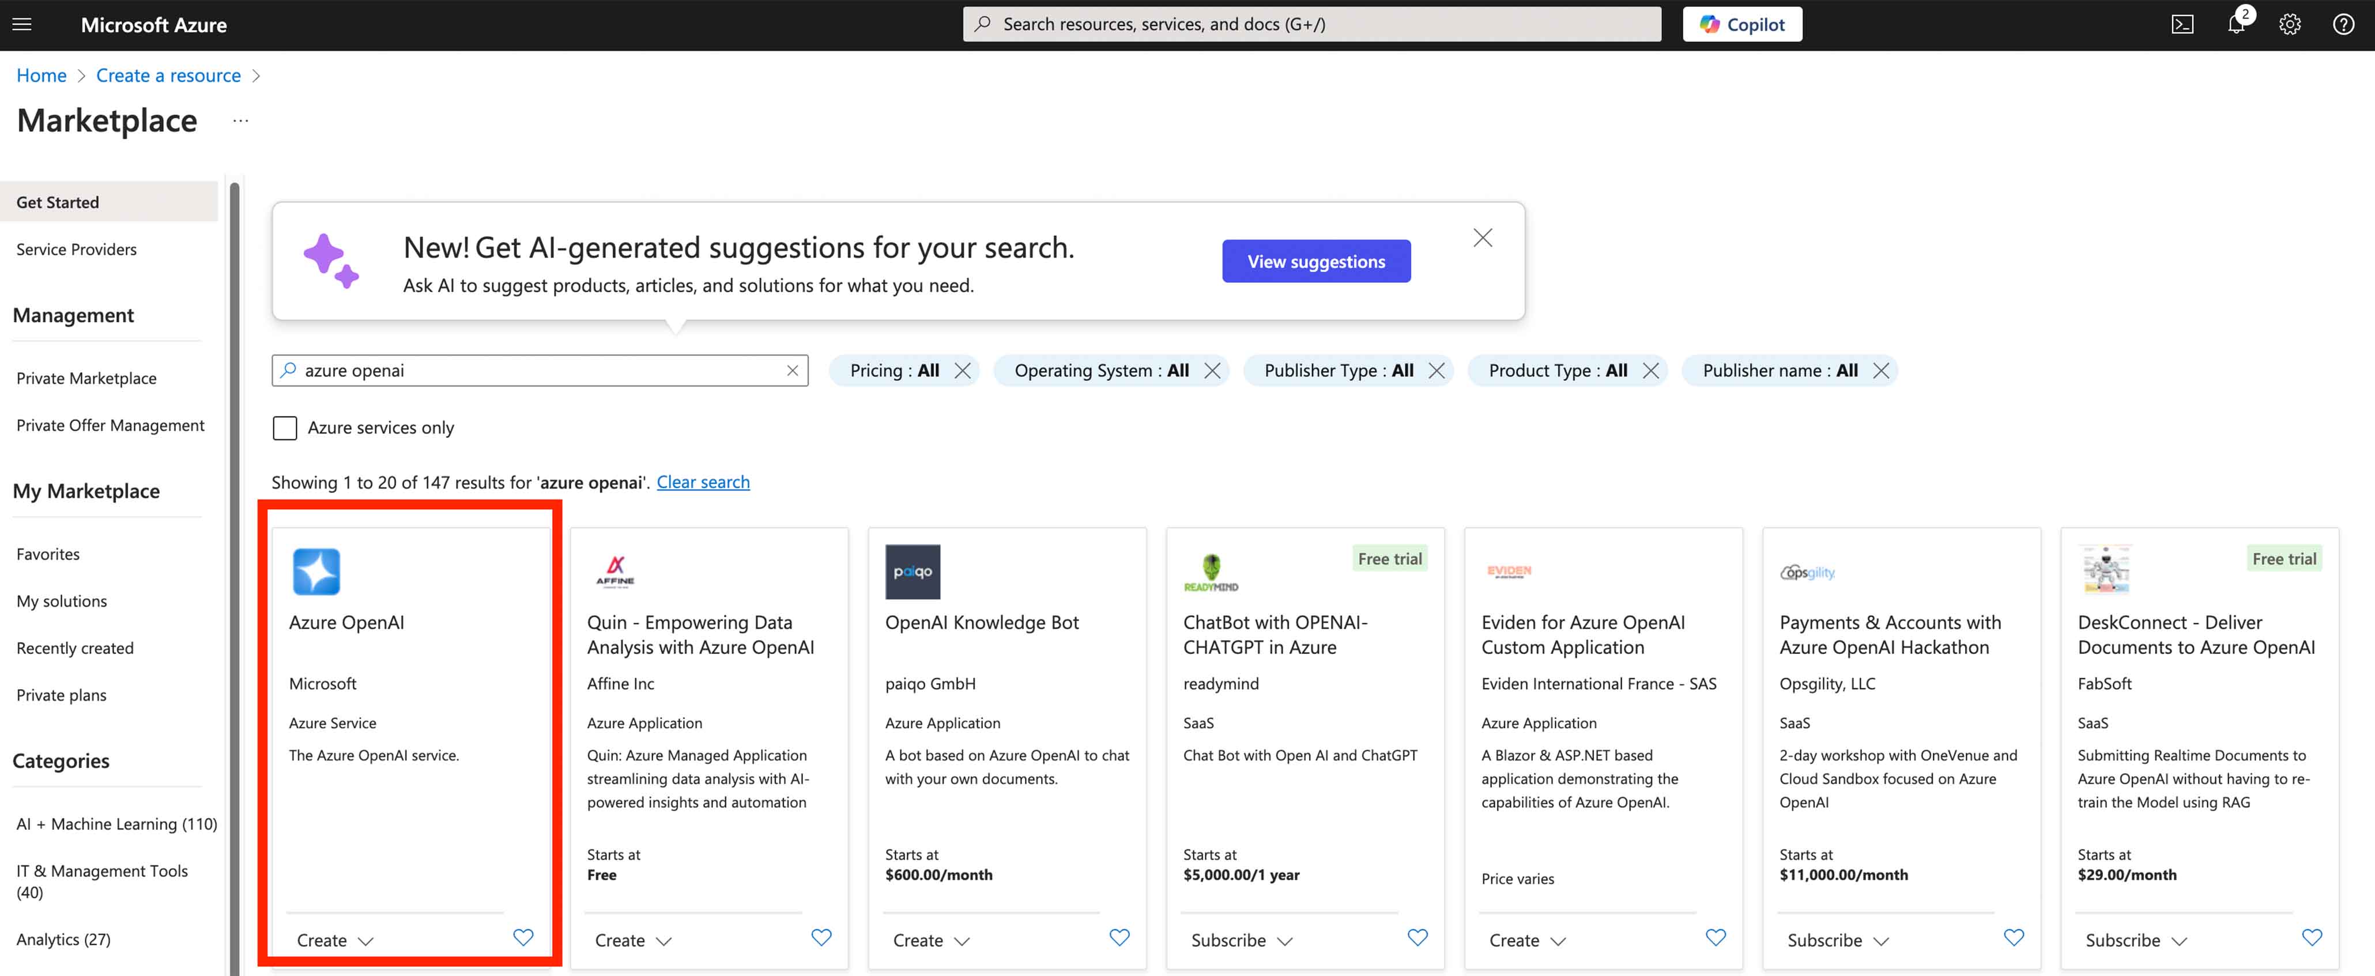Image resolution: width=2375 pixels, height=976 pixels.
Task: Click the Clear search link
Action: pyautogui.click(x=703, y=482)
